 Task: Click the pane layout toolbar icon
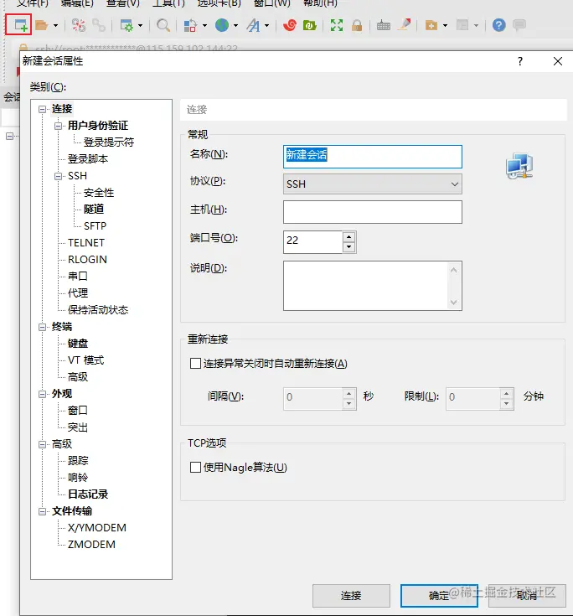coord(462,25)
